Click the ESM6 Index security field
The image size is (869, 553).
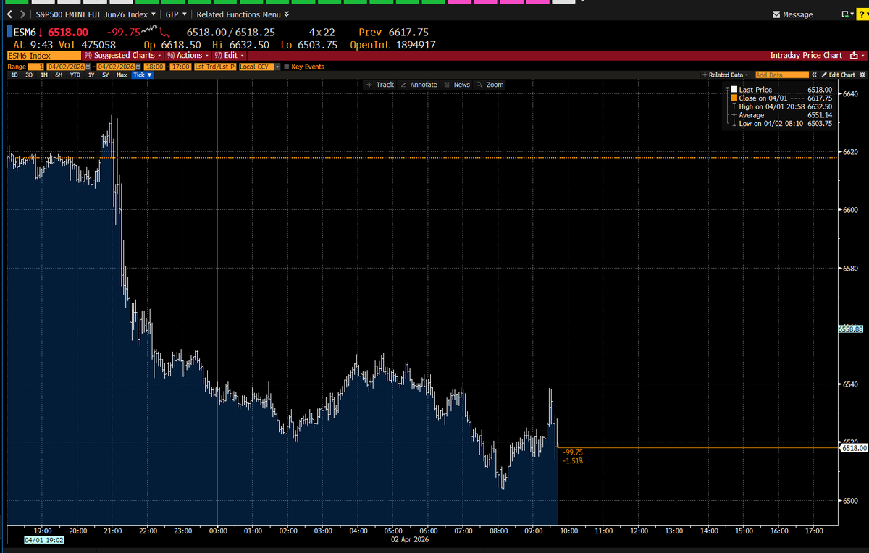click(43, 55)
